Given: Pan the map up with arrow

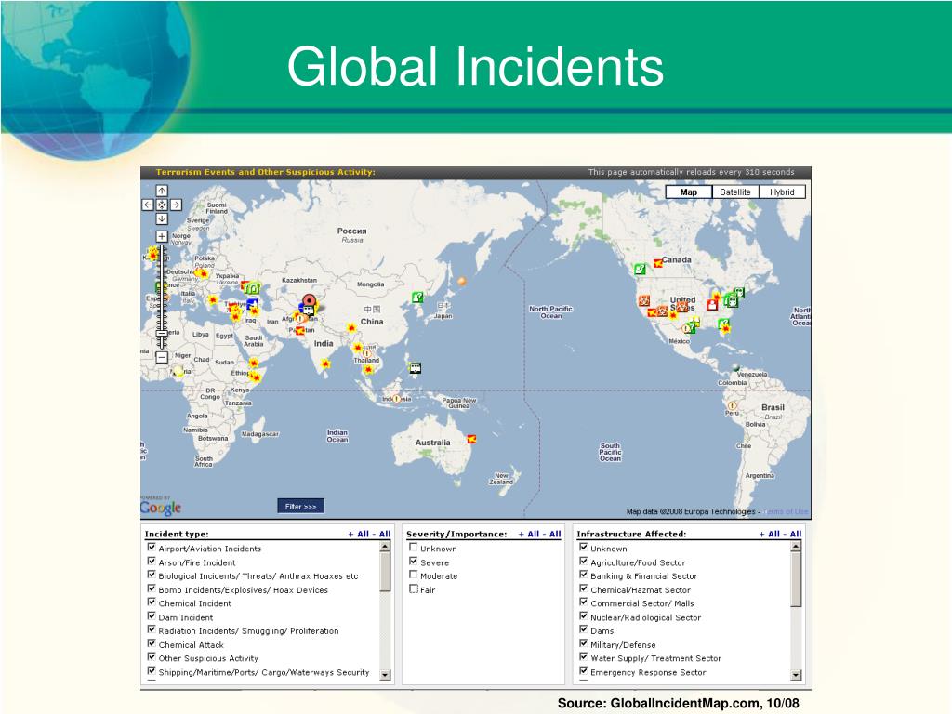Looking at the screenshot, I should 162,191.
